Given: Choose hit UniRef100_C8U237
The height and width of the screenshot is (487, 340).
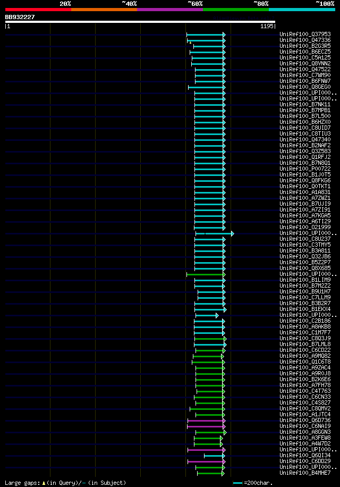Looking at the screenshot, I should point(305,239).
